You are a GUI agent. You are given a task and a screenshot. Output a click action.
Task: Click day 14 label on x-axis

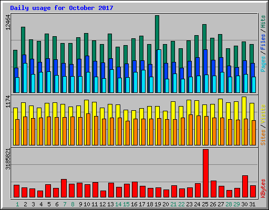point(118,204)
